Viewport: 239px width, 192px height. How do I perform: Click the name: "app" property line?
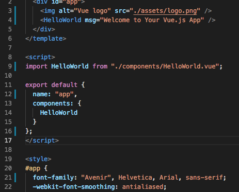point(55,94)
